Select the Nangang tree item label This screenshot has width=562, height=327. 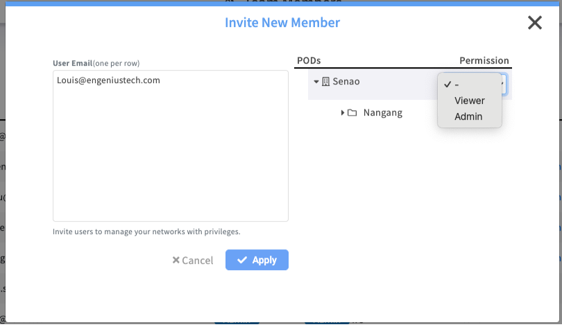click(x=382, y=113)
